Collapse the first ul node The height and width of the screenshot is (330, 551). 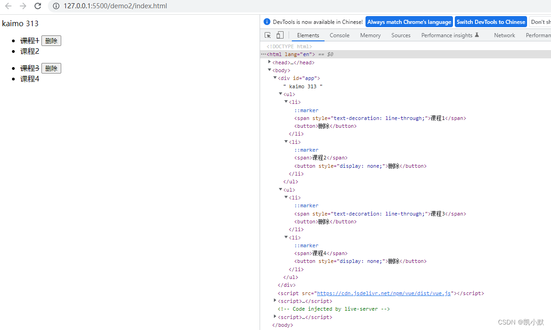(x=280, y=94)
